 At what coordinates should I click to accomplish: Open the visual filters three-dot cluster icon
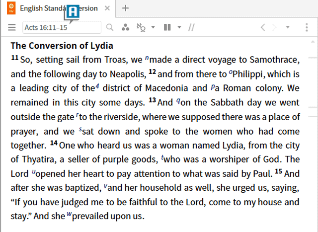pos(125,27)
